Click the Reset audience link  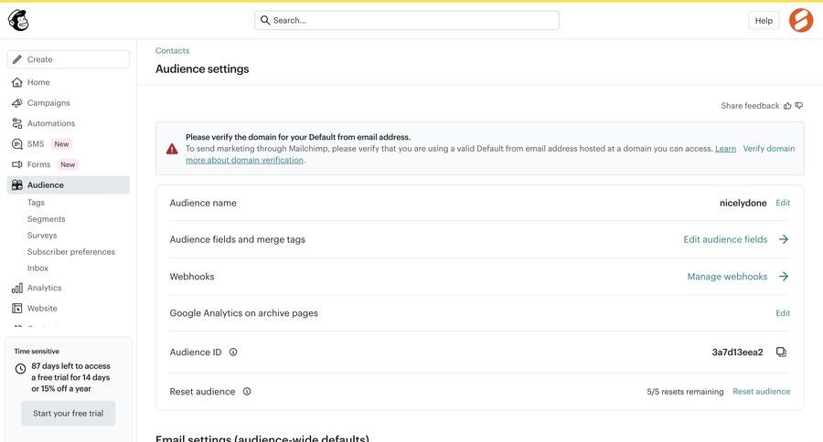[761, 391]
